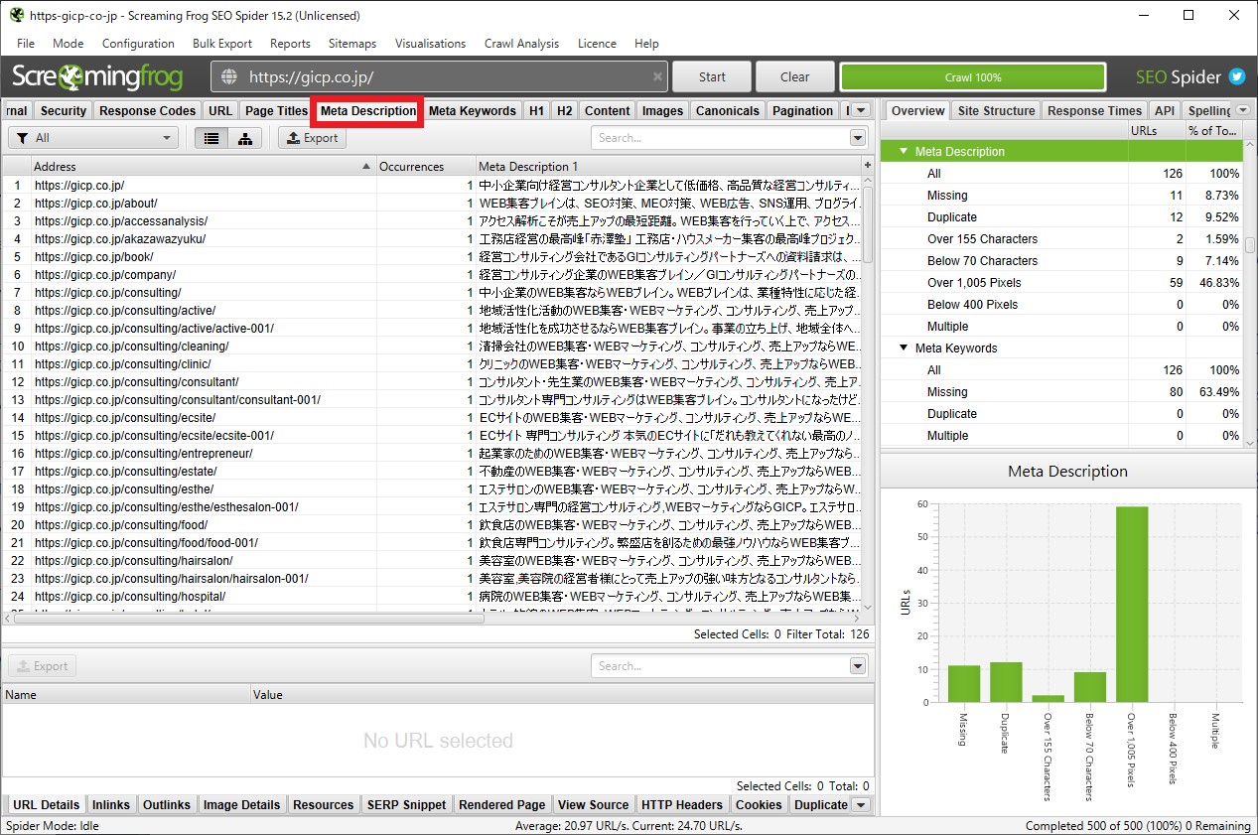Switch to the Security tab

click(64, 110)
